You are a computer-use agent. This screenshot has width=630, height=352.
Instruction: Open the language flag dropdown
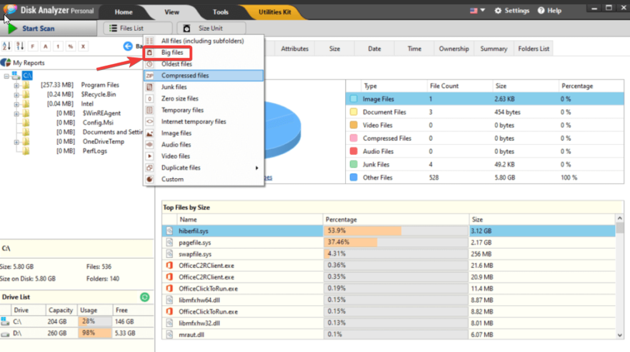[477, 10]
